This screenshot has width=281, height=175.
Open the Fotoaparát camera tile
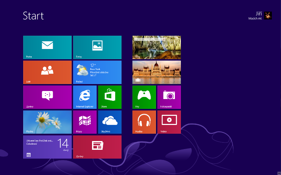[x=169, y=97]
